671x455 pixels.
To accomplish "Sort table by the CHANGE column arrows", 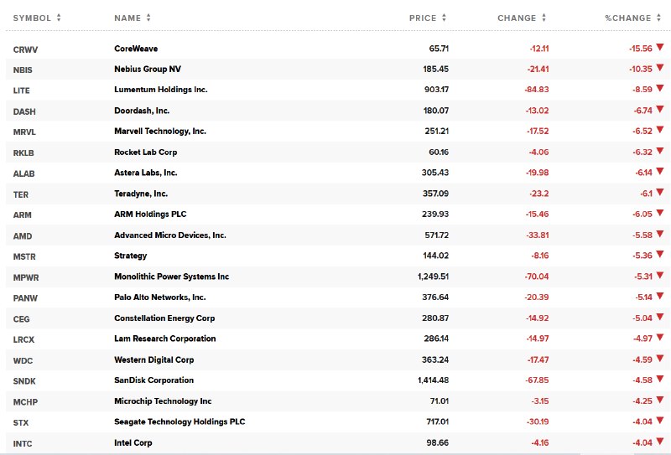I will 544,18.
